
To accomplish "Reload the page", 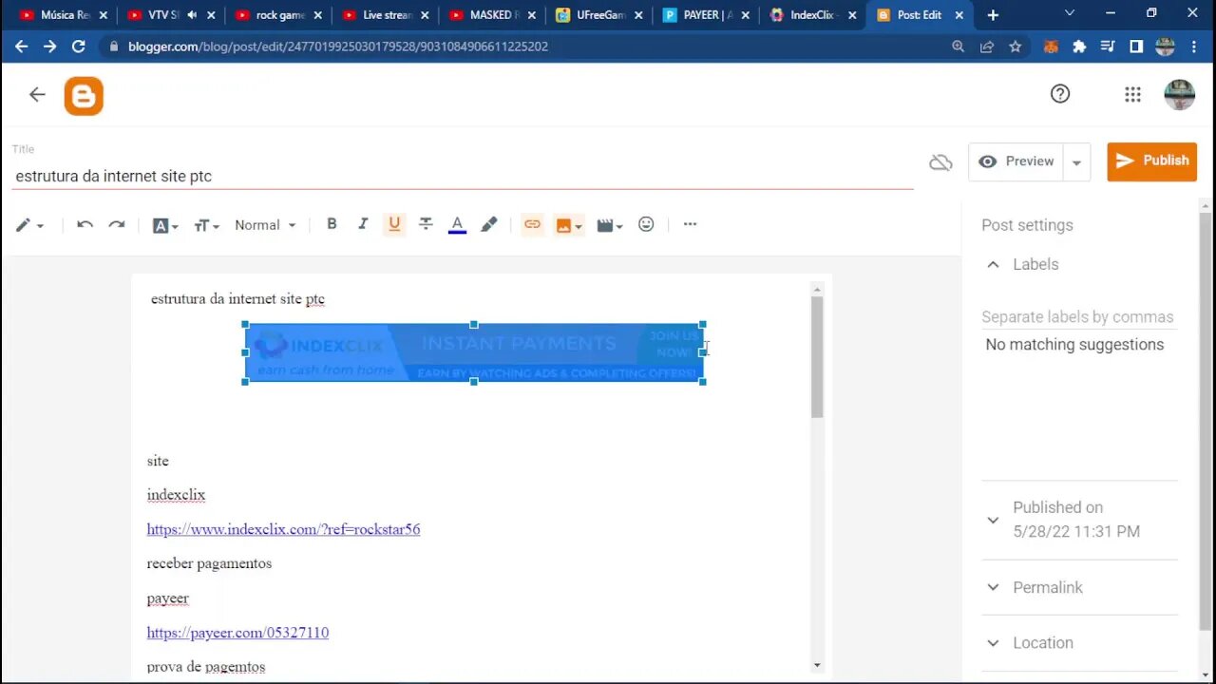I will (79, 47).
